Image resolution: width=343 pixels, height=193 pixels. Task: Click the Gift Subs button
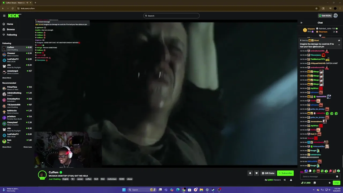(268, 173)
